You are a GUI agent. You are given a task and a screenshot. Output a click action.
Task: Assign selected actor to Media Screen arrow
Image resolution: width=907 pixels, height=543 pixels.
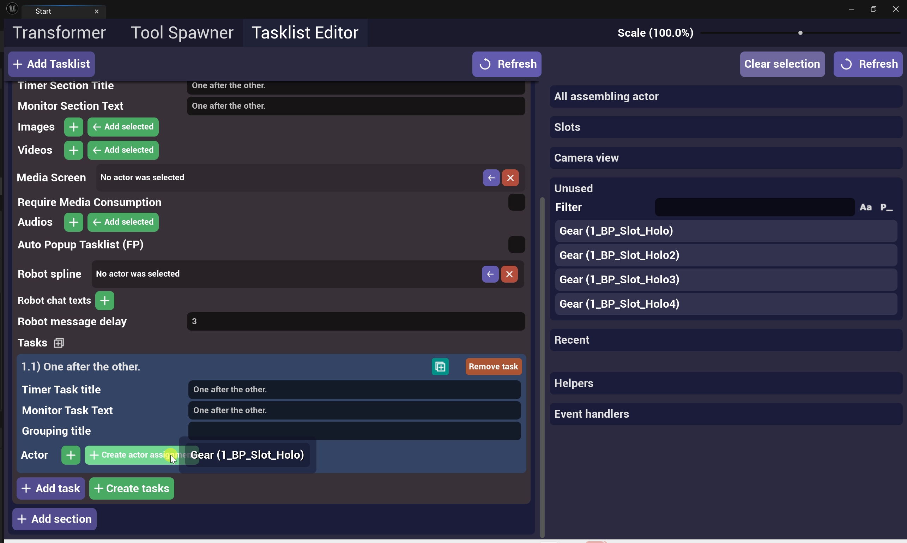click(491, 178)
